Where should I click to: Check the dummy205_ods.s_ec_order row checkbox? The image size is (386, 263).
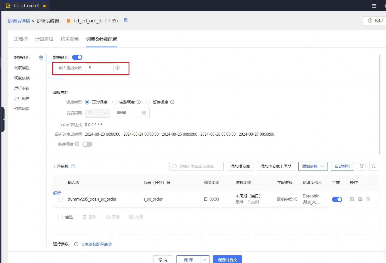click(60, 199)
